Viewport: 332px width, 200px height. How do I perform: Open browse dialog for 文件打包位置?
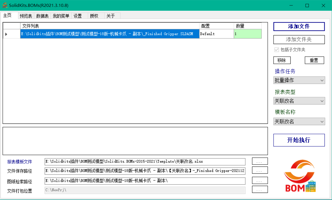coord(259,189)
